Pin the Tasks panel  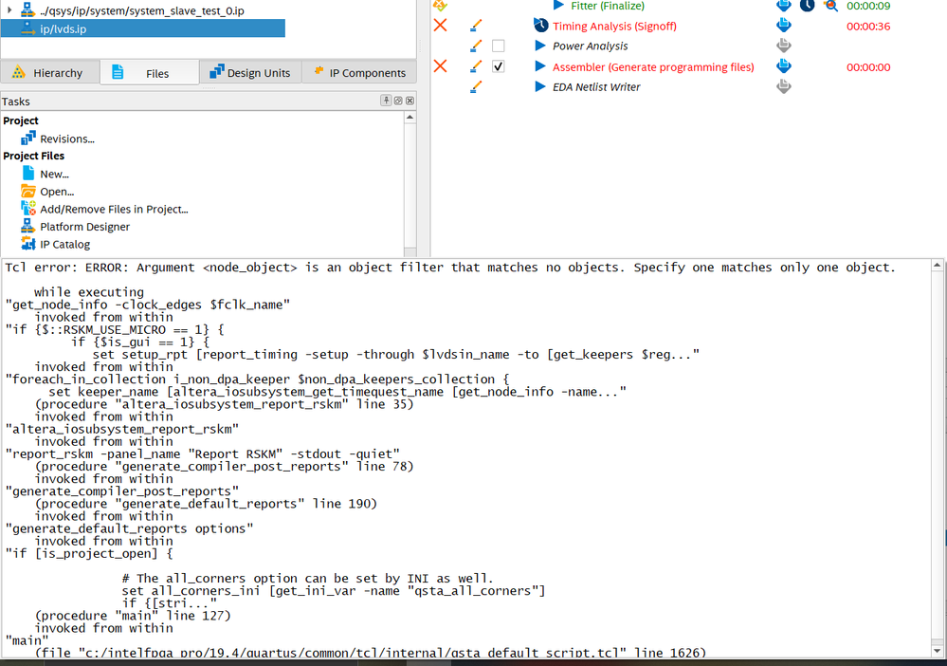point(386,101)
